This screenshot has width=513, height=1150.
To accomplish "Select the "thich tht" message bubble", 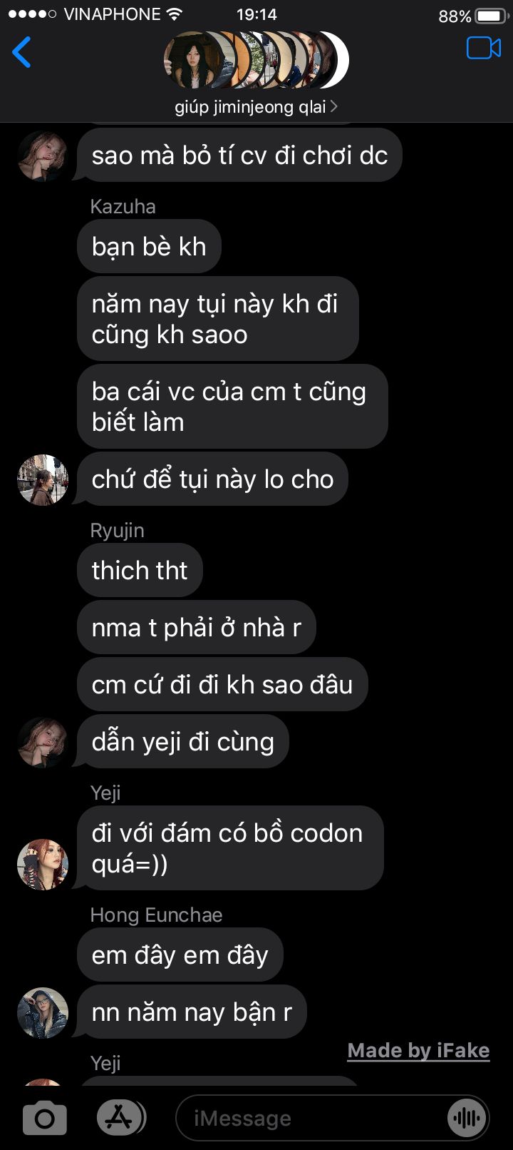I will click(x=140, y=570).
